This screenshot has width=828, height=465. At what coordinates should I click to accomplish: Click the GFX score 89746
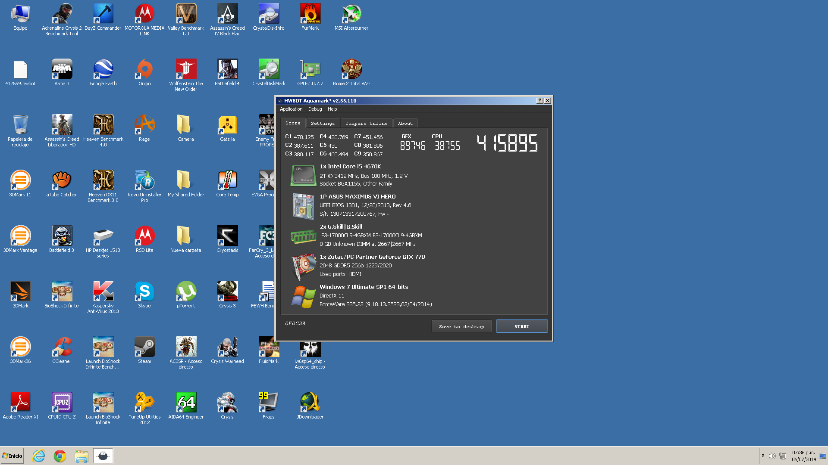pyautogui.click(x=413, y=146)
